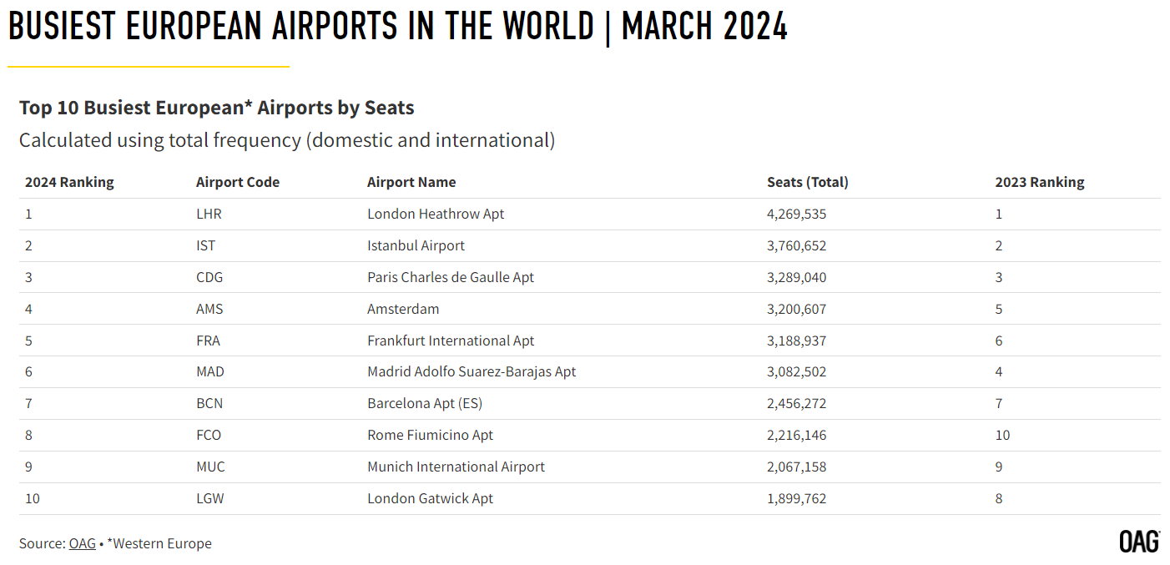The height and width of the screenshot is (565, 1170).
Task: Click seats value 3,082,502
Action: click(797, 371)
